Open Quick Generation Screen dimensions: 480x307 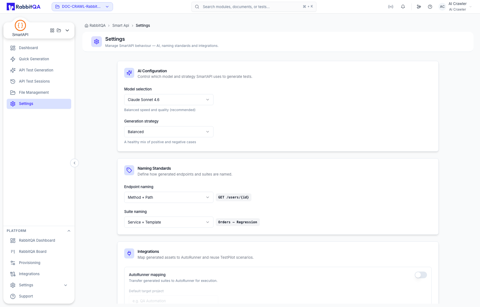(39, 59)
